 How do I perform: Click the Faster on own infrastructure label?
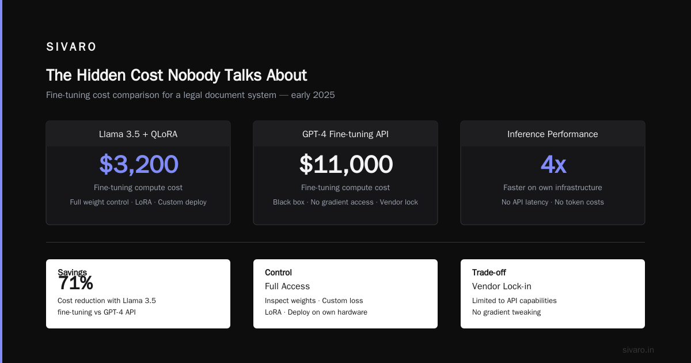553,187
